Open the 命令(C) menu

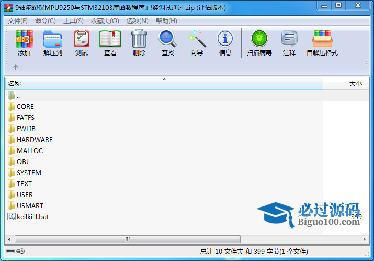(x=46, y=21)
